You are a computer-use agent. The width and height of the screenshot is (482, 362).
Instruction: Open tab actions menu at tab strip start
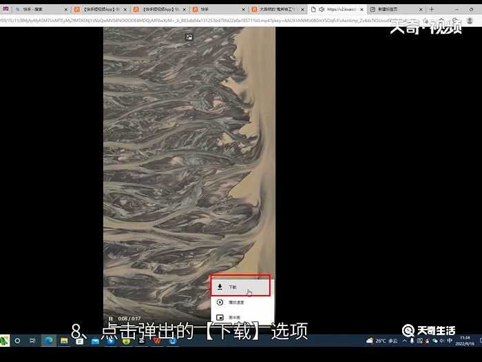[6, 9]
